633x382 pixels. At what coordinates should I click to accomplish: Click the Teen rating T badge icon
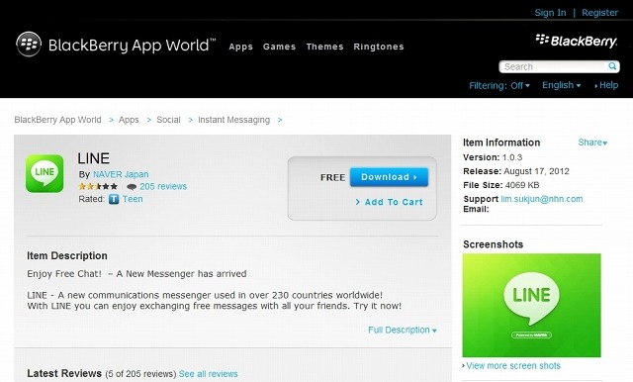tap(114, 199)
